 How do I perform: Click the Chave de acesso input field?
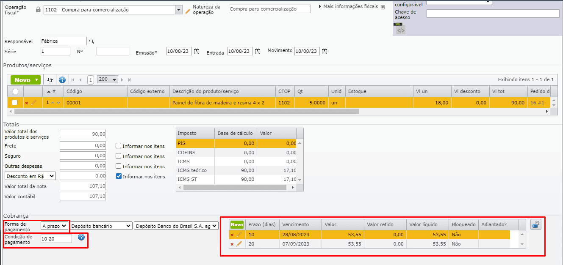coord(493,14)
